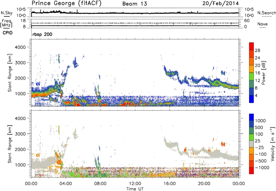Click the 'Time UT' axis label
This screenshot has width=276, height=191.
[x=135, y=189]
